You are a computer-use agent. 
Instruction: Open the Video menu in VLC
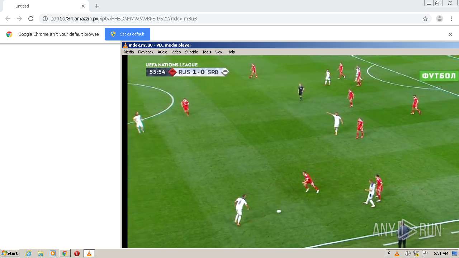176,52
